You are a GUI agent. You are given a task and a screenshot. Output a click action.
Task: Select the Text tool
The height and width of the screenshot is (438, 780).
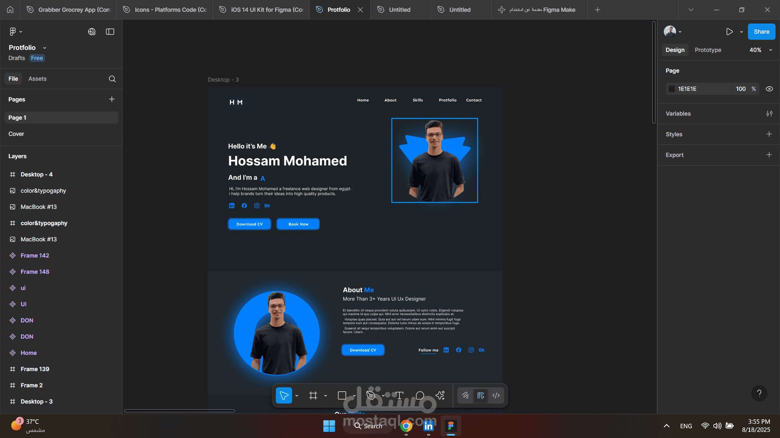[x=399, y=395]
